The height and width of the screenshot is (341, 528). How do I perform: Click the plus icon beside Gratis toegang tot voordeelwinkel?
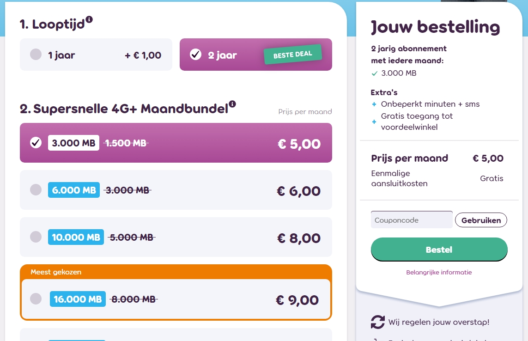[374, 122]
